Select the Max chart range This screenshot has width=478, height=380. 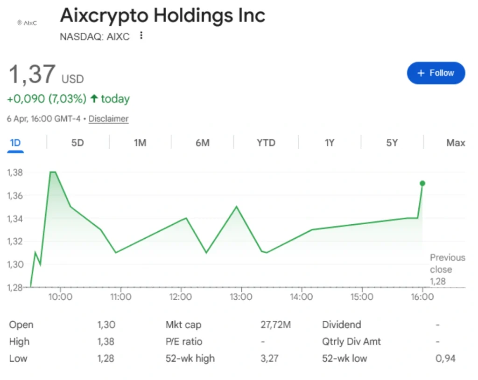tap(456, 143)
